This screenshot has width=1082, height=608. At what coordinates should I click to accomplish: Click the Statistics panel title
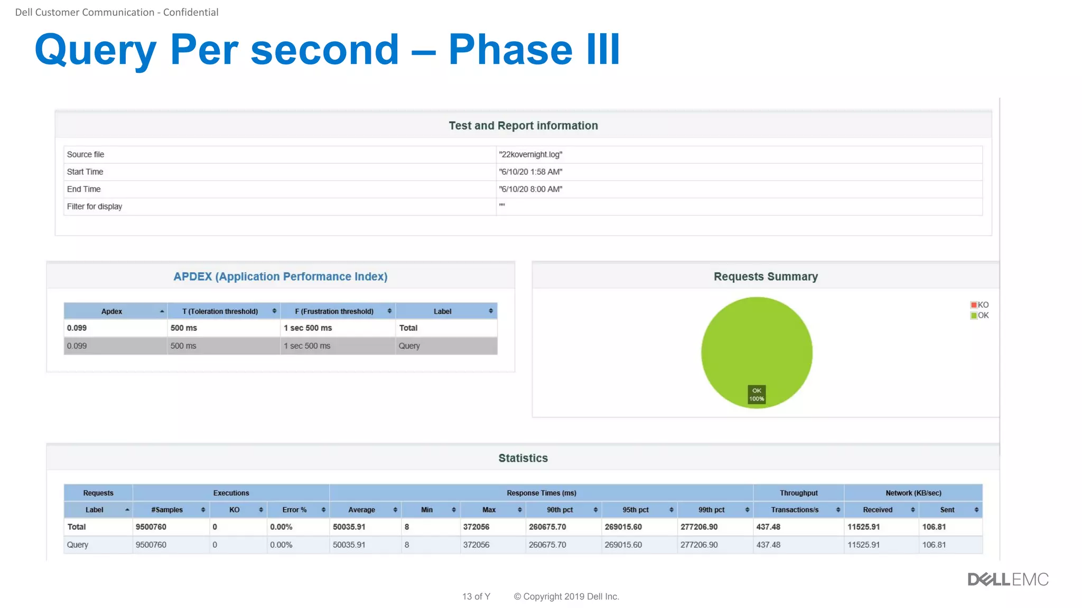click(x=523, y=458)
